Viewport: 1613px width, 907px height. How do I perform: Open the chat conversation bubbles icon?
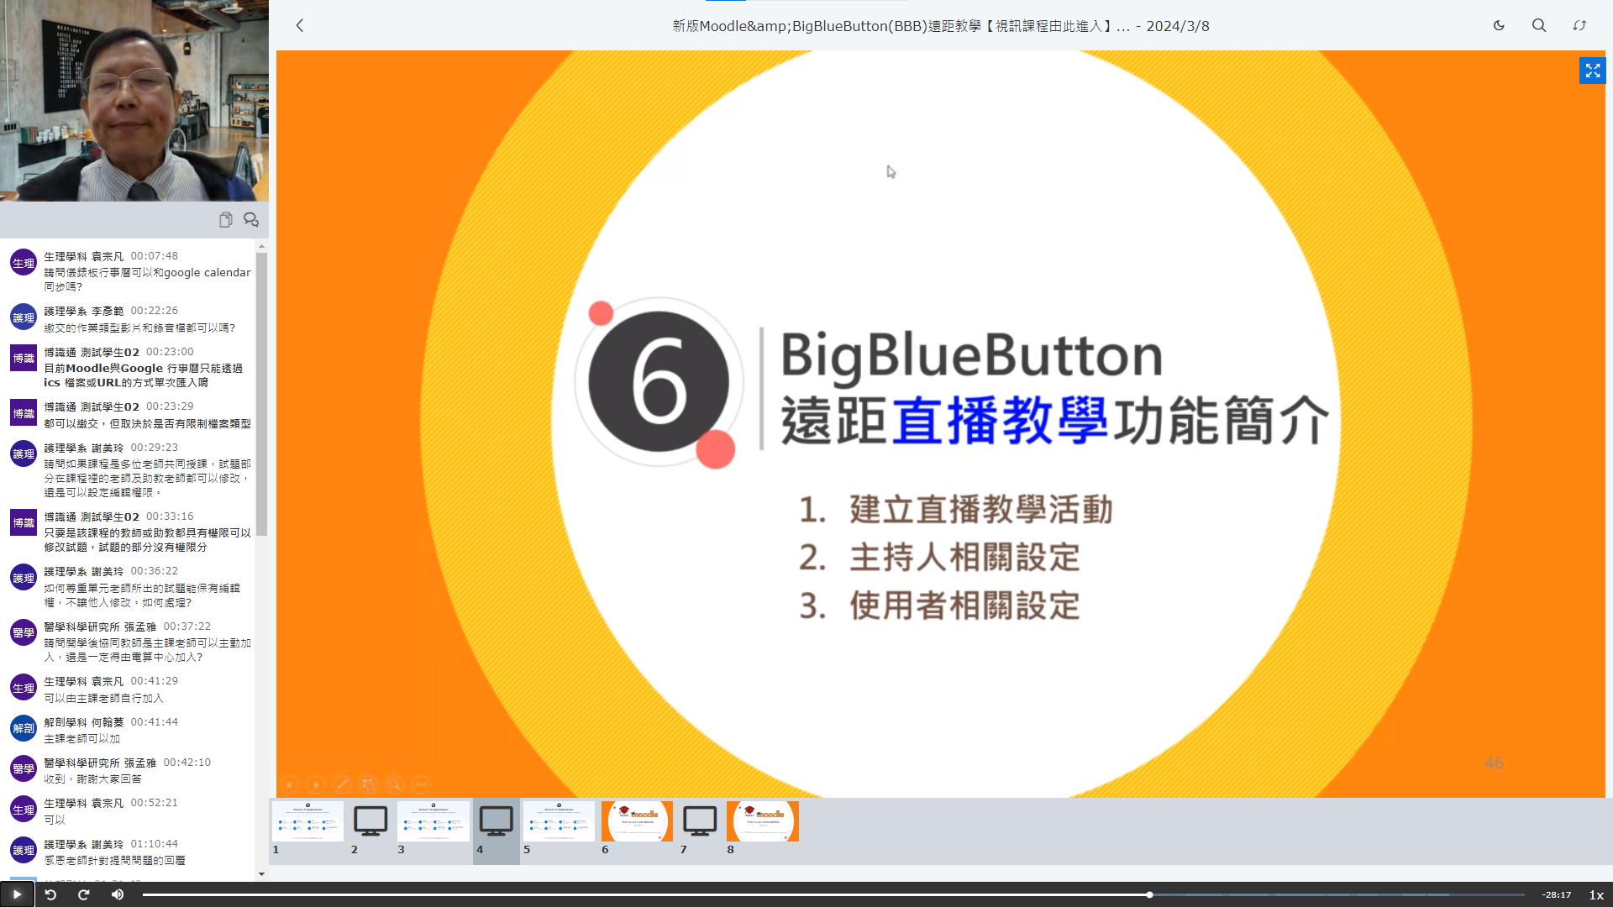[x=250, y=219]
